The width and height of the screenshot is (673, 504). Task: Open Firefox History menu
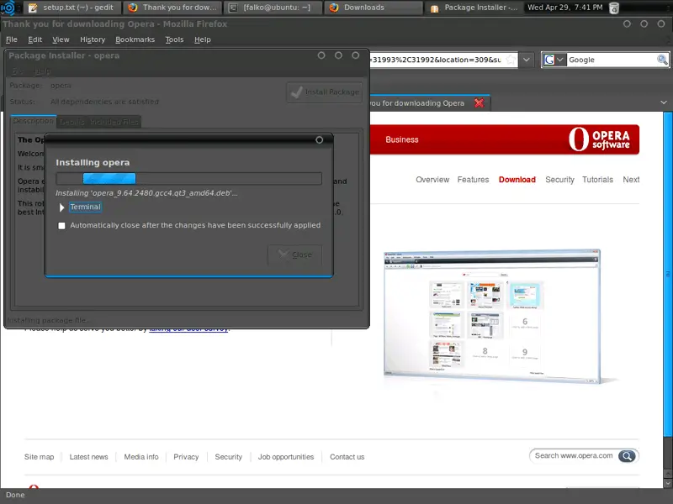point(93,39)
